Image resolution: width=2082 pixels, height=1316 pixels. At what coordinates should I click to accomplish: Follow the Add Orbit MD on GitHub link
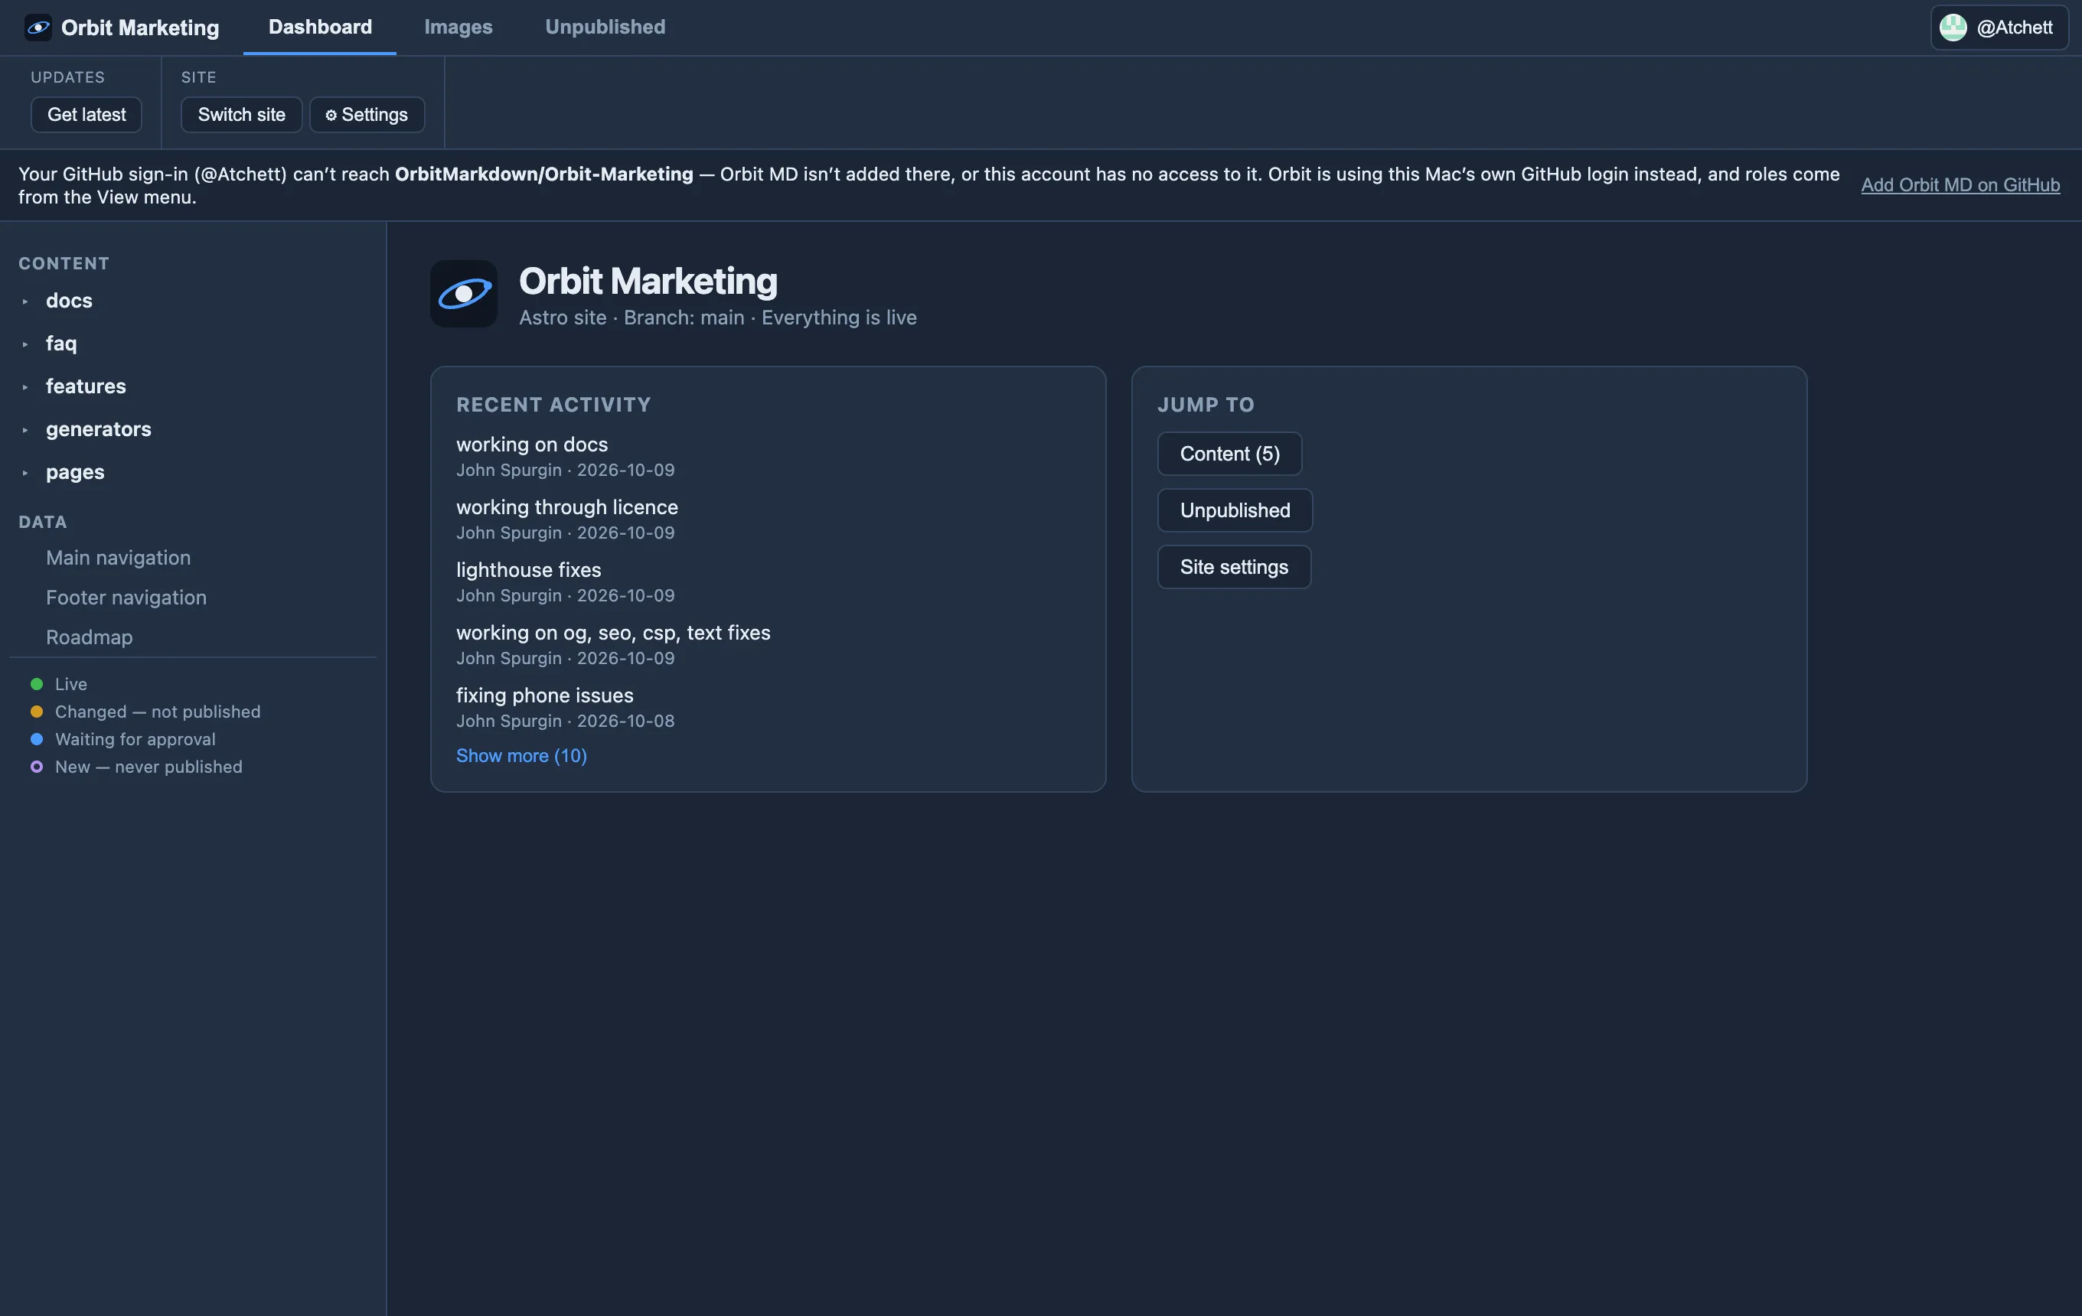(x=1960, y=185)
